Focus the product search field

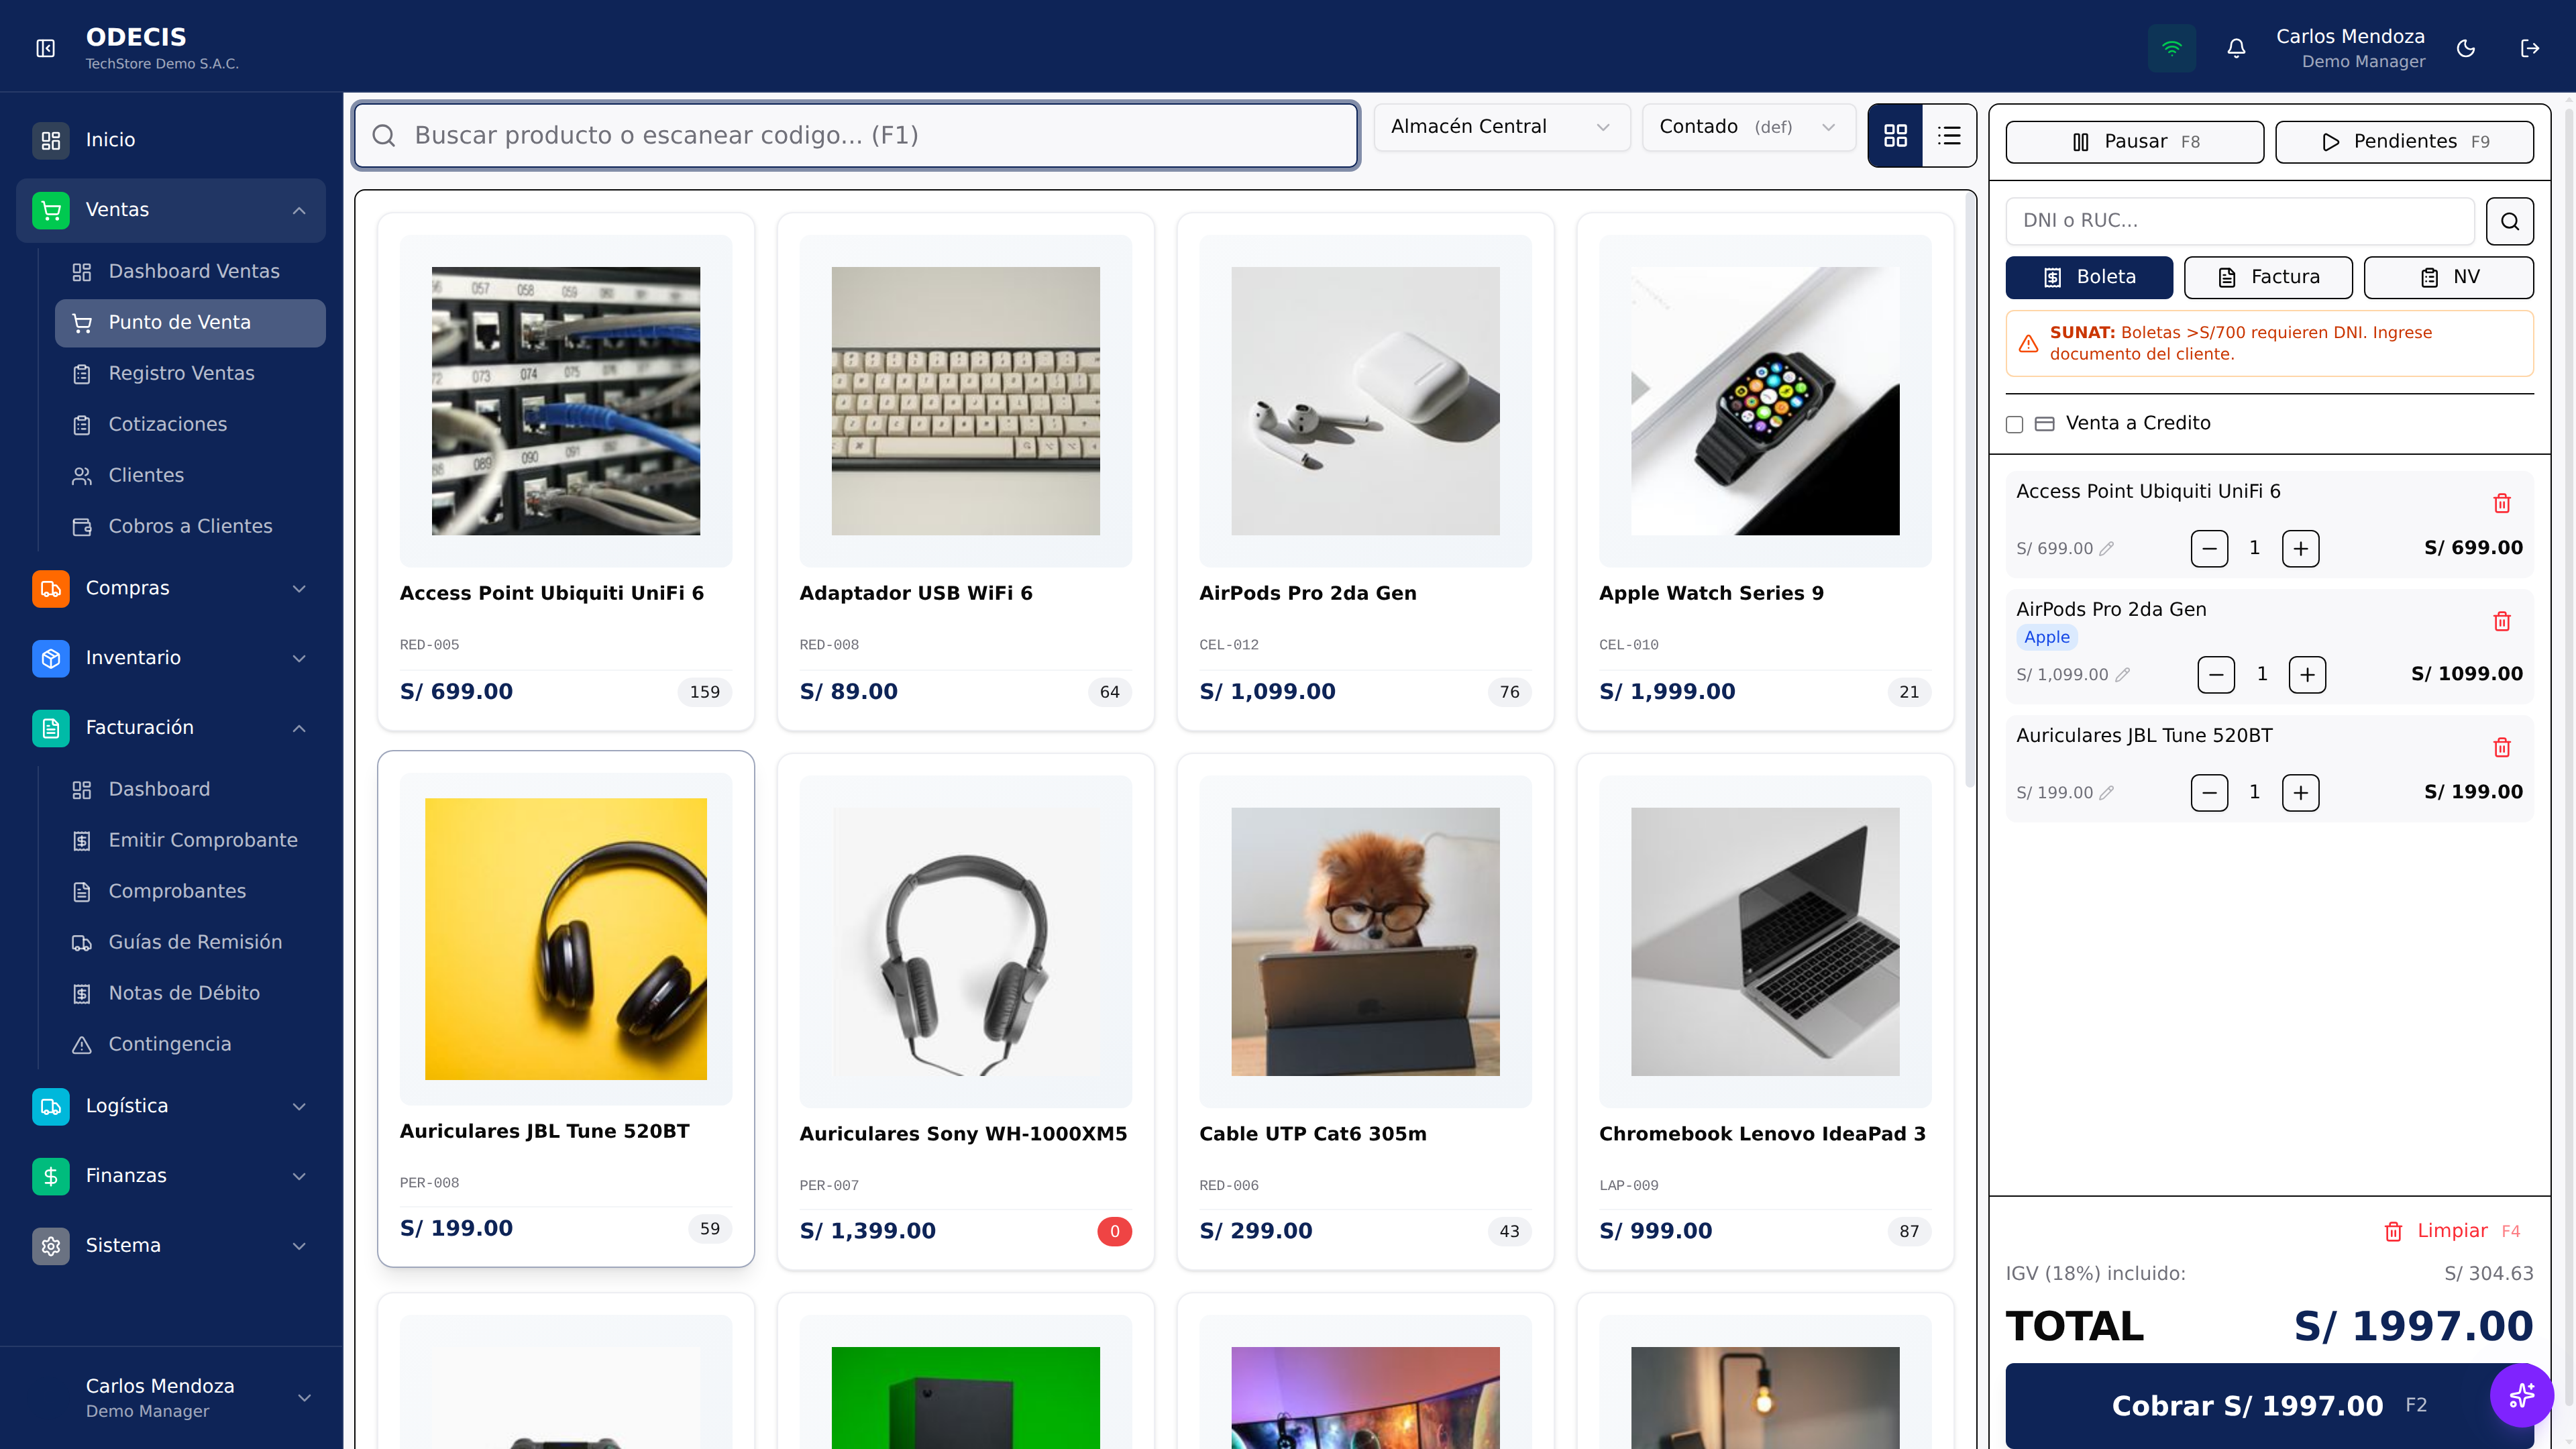click(856, 136)
